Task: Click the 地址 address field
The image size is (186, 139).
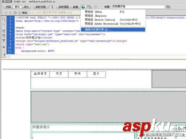Action: [x=55, y=13]
